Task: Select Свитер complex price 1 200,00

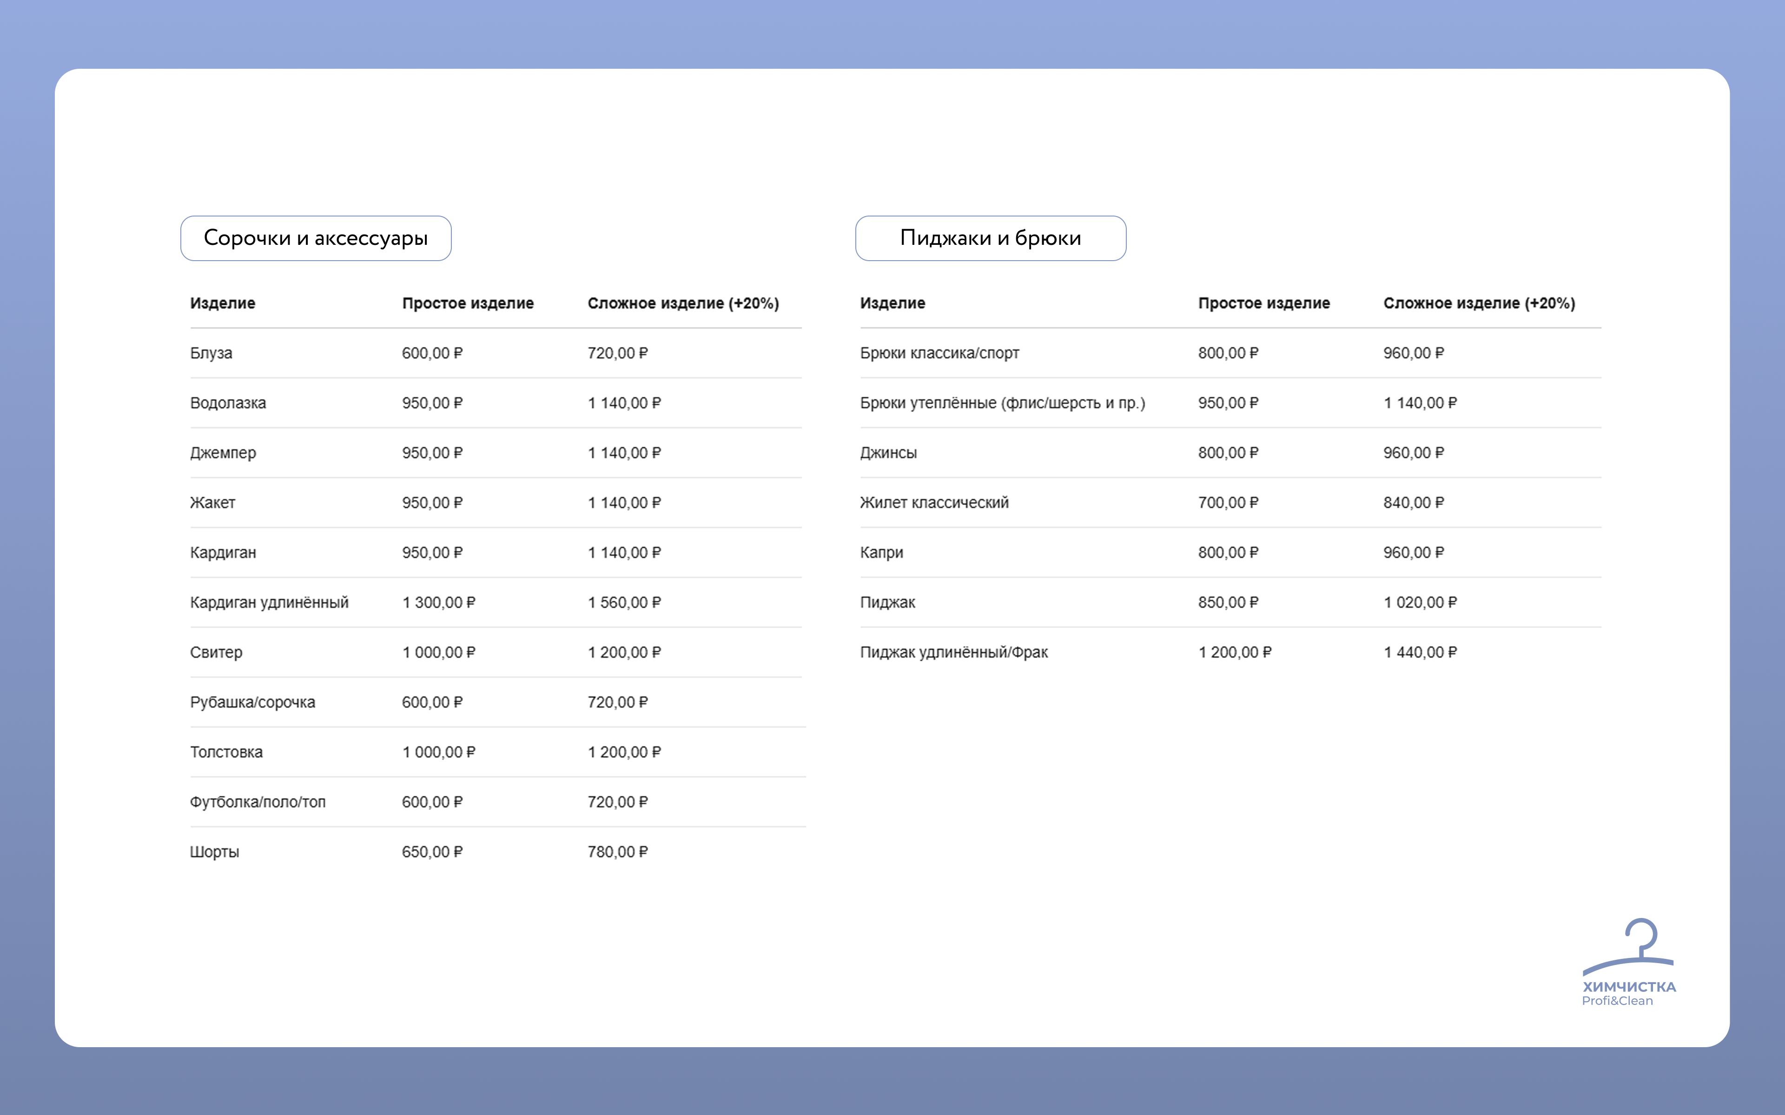Action: tap(624, 653)
